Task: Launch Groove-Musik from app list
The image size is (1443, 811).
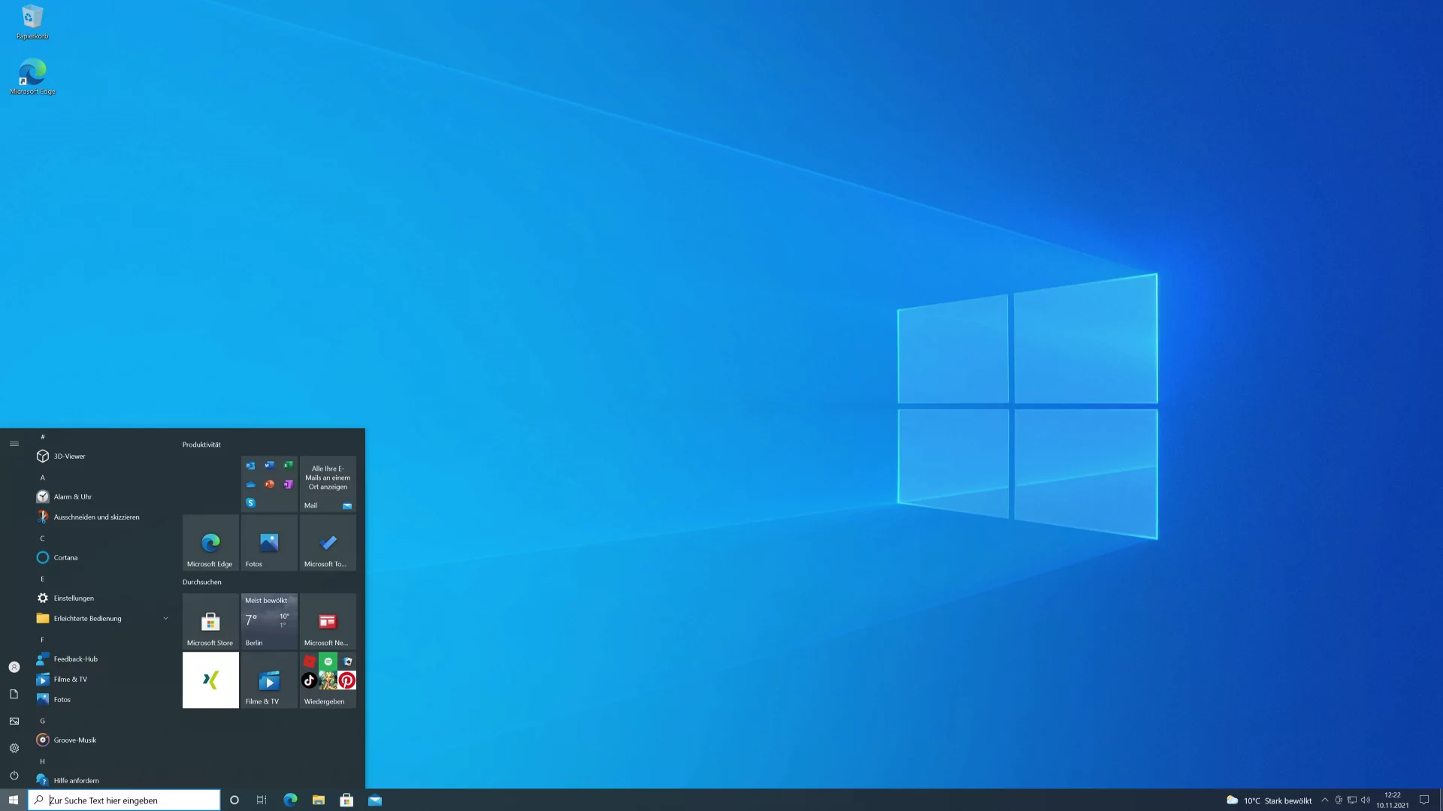Action: (74, 740)
